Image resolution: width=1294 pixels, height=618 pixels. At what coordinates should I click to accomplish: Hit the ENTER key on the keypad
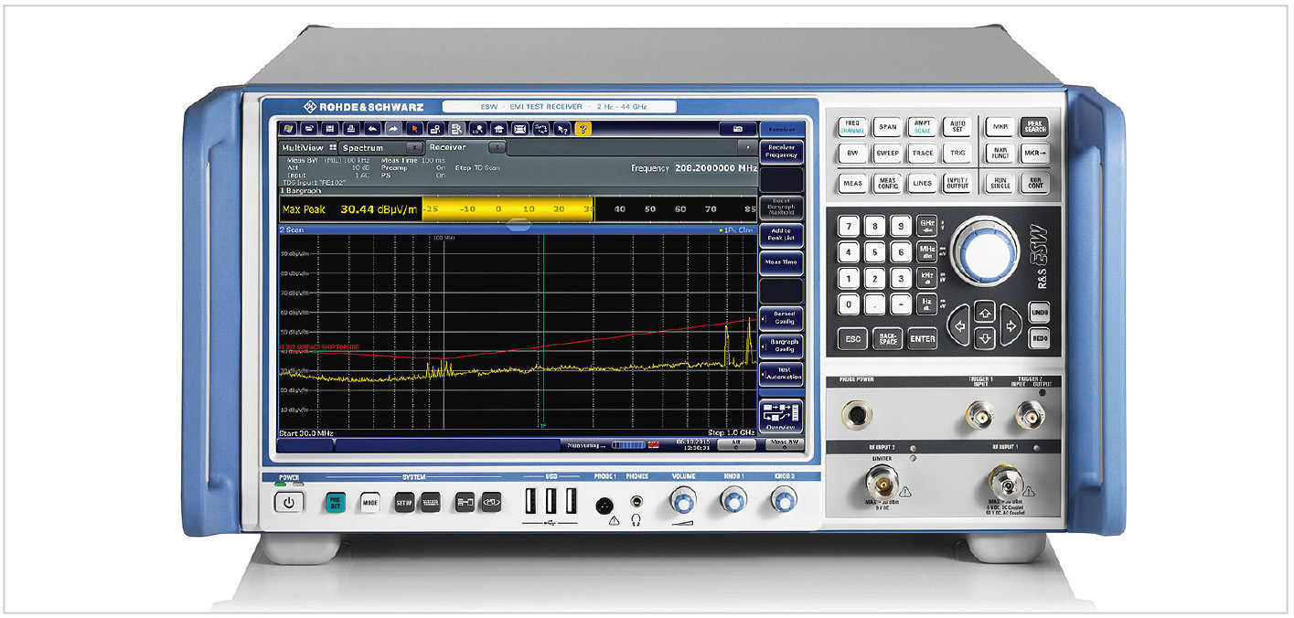click(923, 338)
